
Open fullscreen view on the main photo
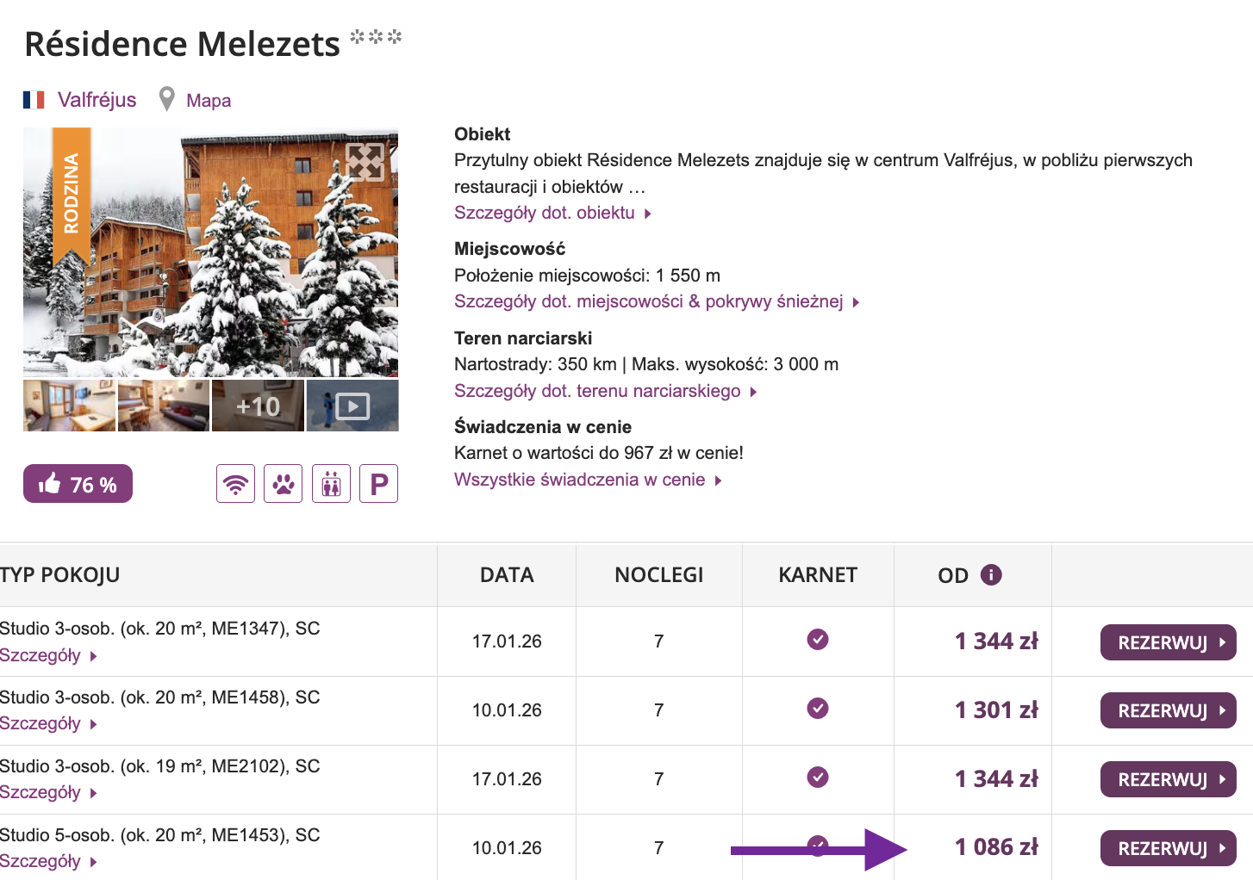[365, 163]
